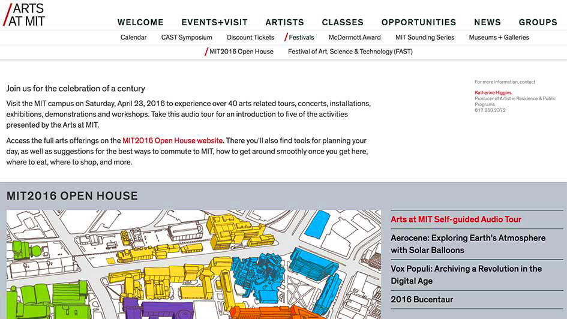This screenshot has width=567, height=319.
Task: Open Discount Tickets page
Action: click(x=250, y=37)
